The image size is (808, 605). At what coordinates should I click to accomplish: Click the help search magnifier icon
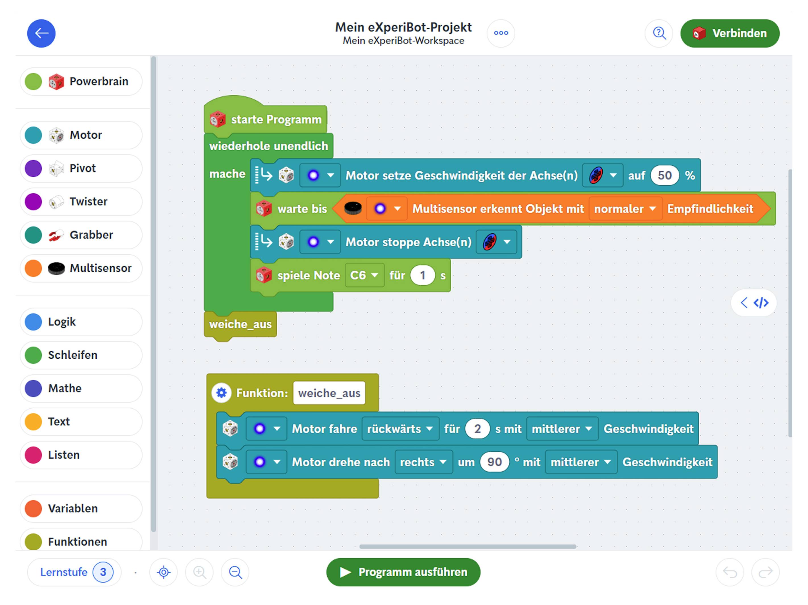click(x=659, y=33)
